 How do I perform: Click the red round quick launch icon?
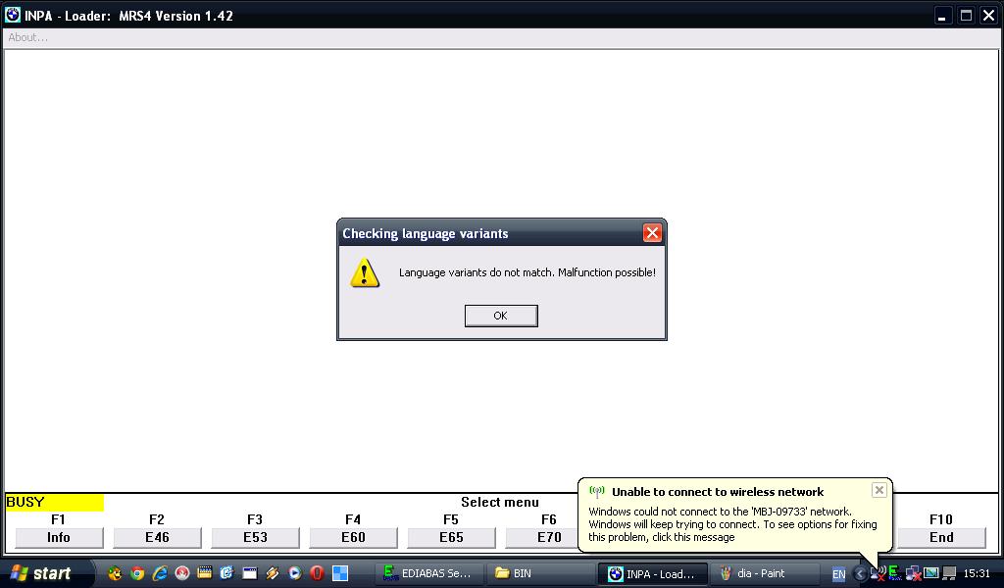[181, 573]
